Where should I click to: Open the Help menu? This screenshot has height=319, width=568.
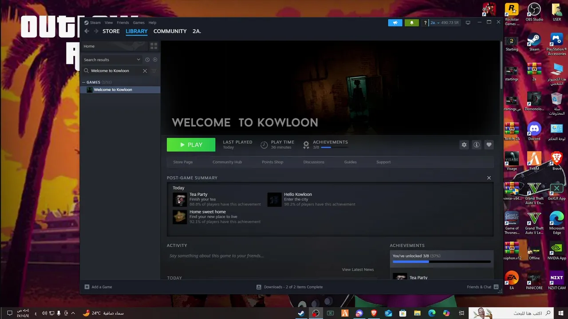click(x=152, y=23)
